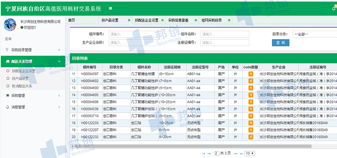Go to next page arrow

pos(235,154)
